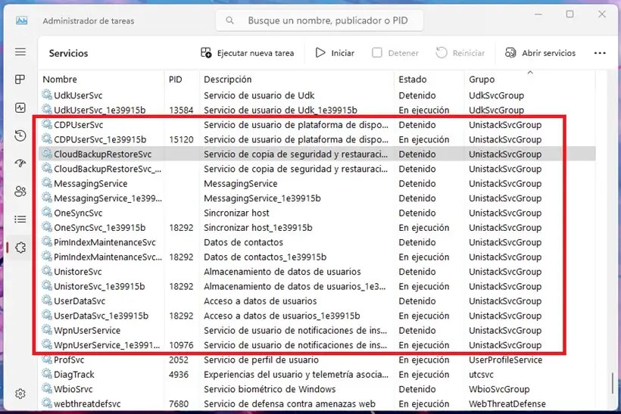The height and width of the screenshot is (414, 621).
Task: Click the gear icon of CDPUserSvc
Action: (x=47, y=124)
